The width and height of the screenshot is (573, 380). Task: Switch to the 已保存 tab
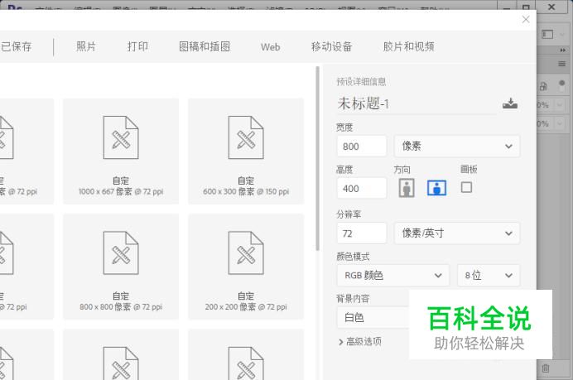click(16, 46)
